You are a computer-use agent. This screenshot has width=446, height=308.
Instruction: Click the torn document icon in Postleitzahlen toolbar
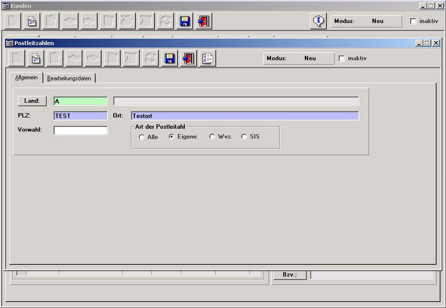[36, 59]
